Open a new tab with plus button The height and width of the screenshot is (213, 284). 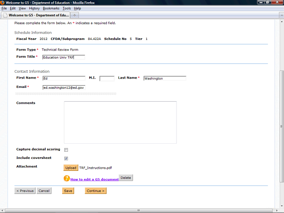[75, 15]
